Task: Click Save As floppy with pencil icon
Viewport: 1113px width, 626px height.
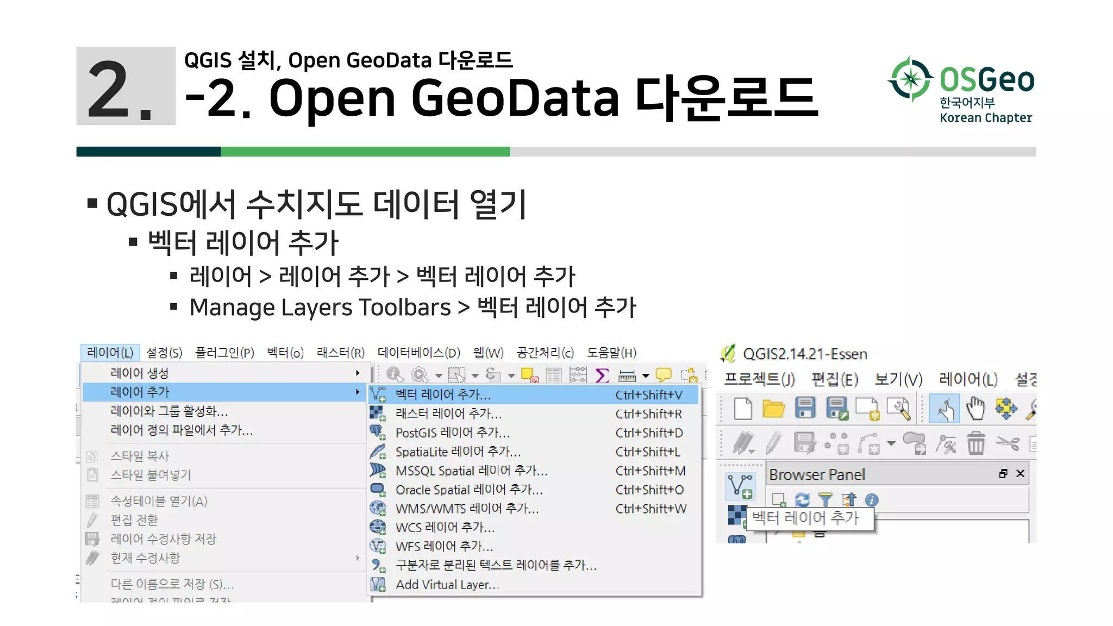Action: (x=836, y=409)
